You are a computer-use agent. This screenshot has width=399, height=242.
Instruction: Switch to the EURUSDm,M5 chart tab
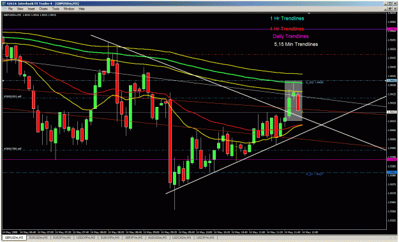tap(38, 238)
